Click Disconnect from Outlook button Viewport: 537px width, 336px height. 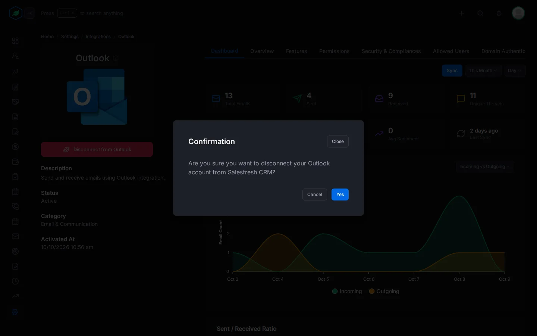click(97, 149)
